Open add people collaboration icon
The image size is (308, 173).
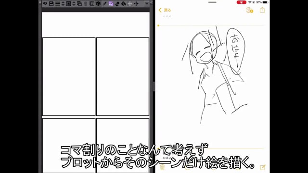(x=249, y=10)
